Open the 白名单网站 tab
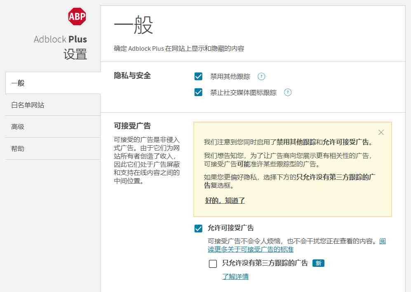This screenshot has width=411, height=292. 53,105
